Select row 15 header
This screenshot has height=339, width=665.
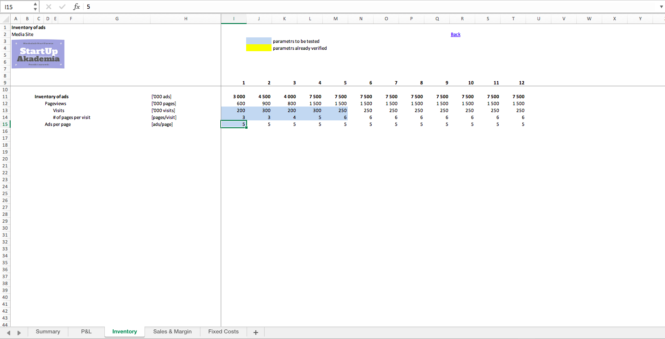(x=5, y=124)
